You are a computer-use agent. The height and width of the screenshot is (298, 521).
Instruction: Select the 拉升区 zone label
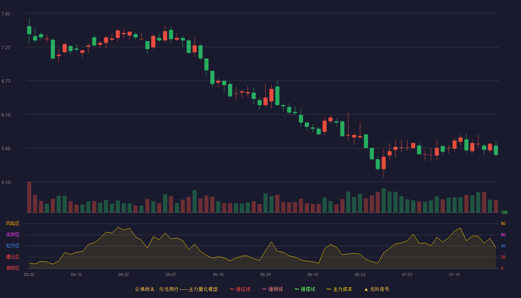13,246
